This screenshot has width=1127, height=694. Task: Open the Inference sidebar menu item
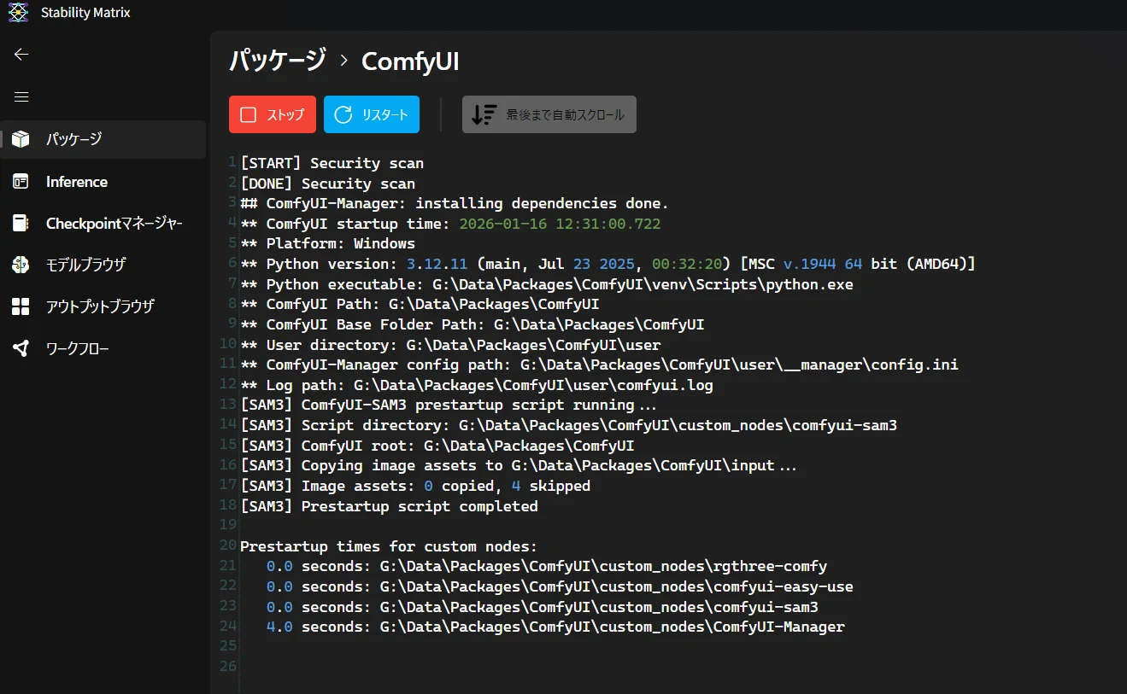click(103, 181)
